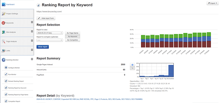219x103 pixels.
Task: Click the Unranked bar in the histogram
Action: click(171, 71)
